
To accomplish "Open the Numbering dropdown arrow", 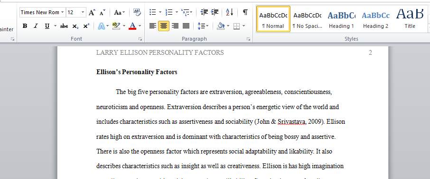I will [x=177, y=12].
